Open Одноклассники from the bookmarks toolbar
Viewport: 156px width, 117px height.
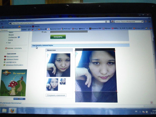pos(55,29)
